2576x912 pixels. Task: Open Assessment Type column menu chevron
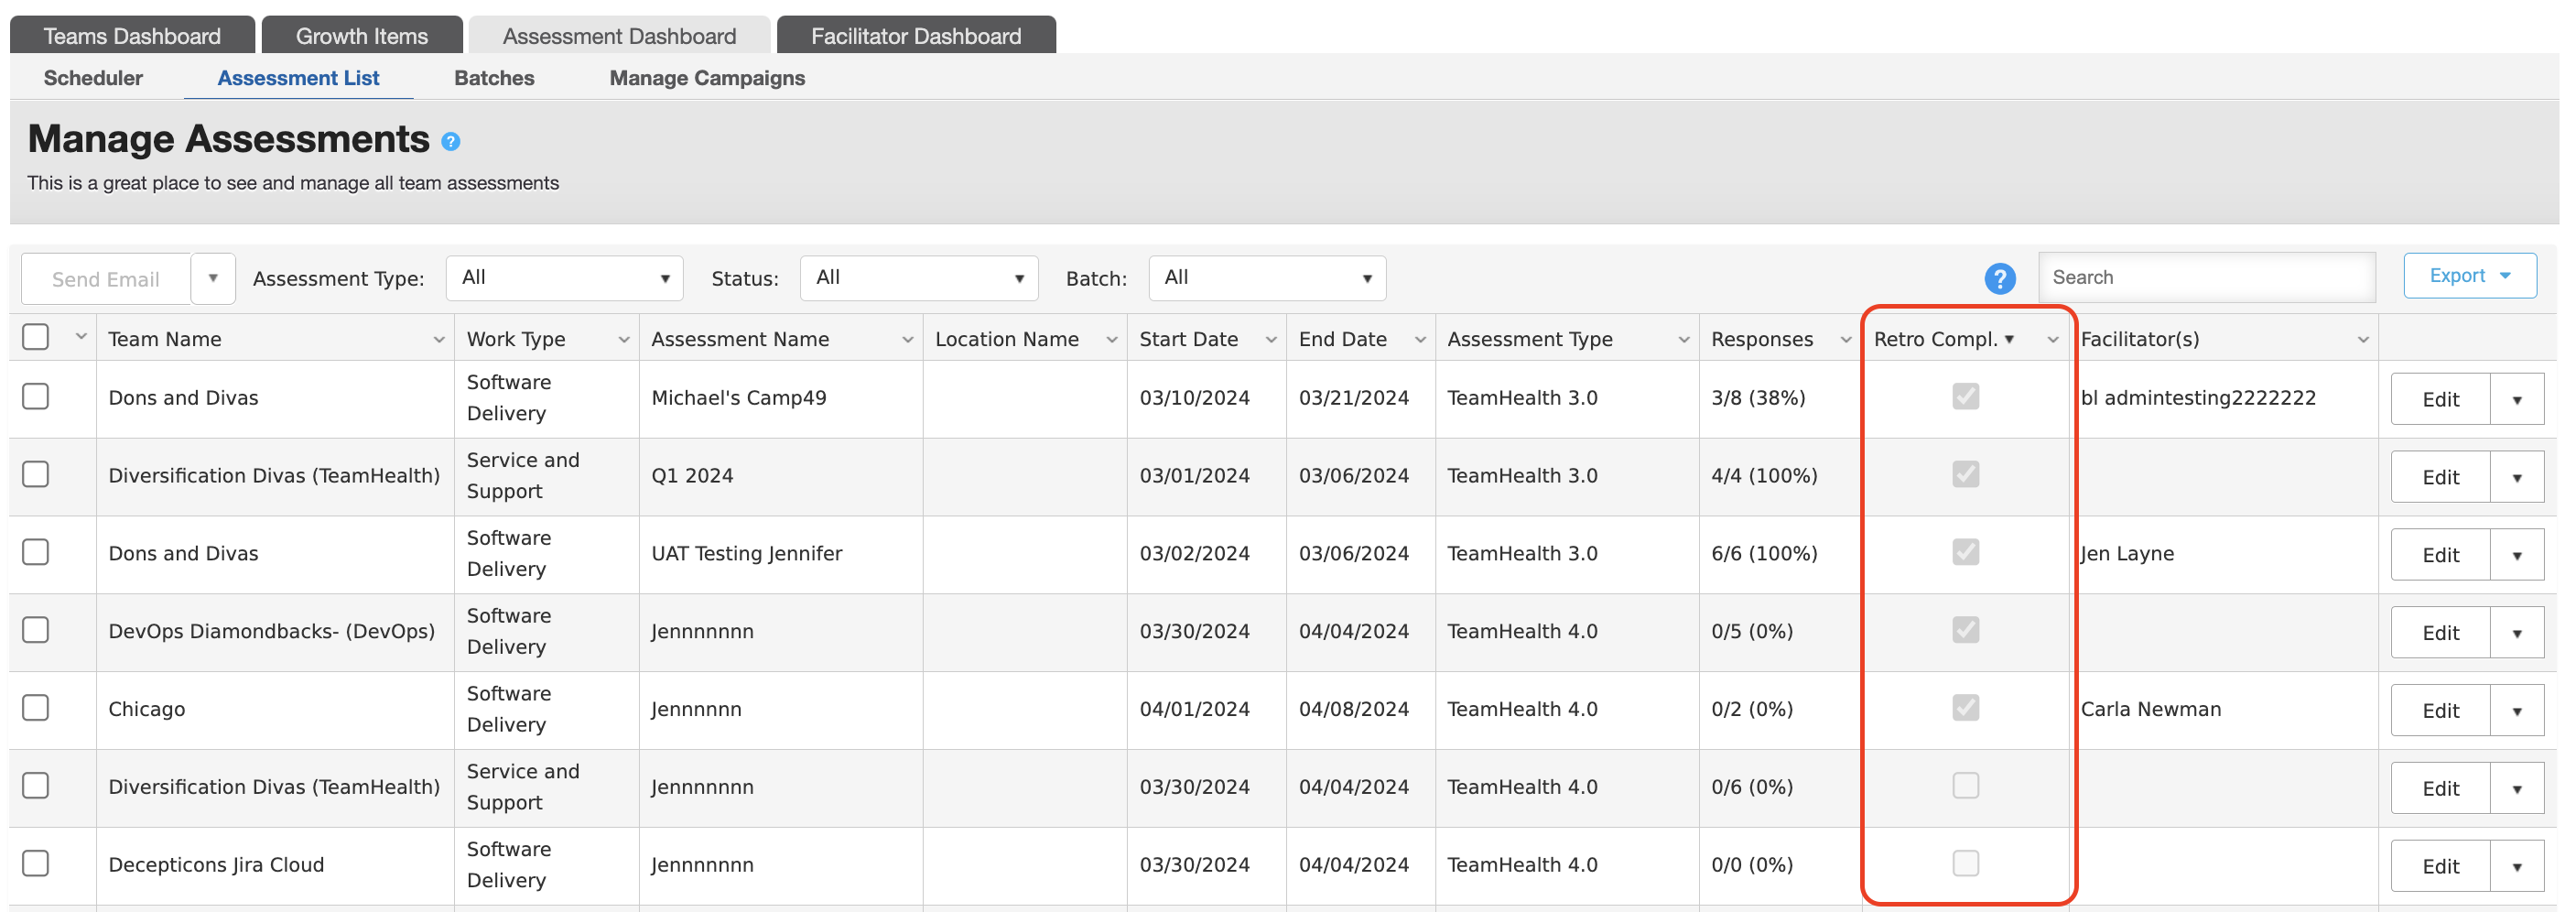[1684, 339]
